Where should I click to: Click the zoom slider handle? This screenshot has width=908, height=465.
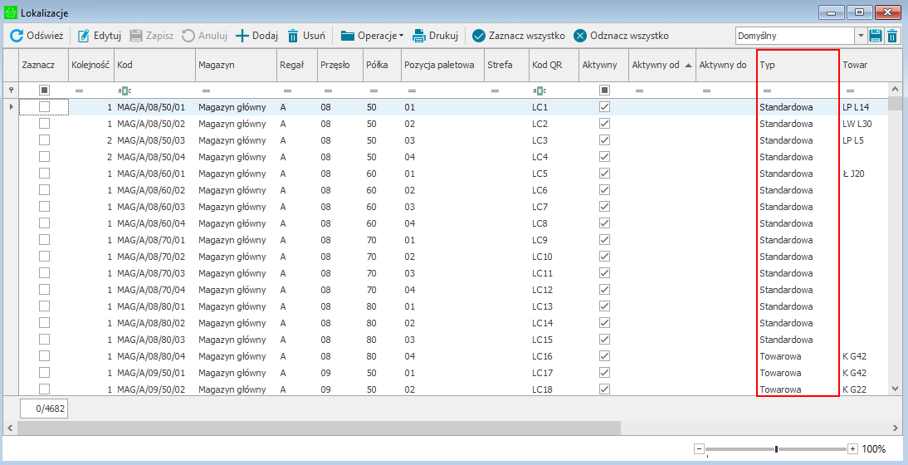776,449
